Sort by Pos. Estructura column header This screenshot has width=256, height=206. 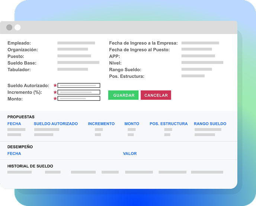pyautogui.click(x=169, y=124)
